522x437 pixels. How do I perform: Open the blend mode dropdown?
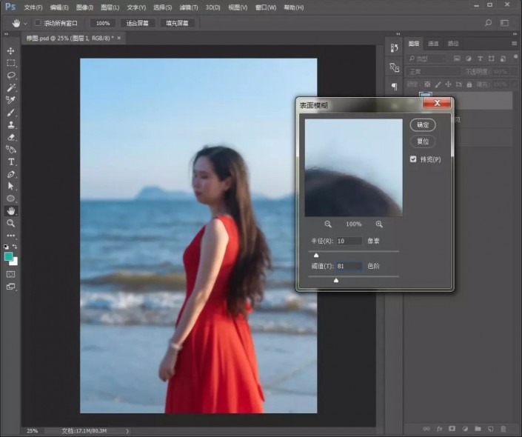pos(434,71)
